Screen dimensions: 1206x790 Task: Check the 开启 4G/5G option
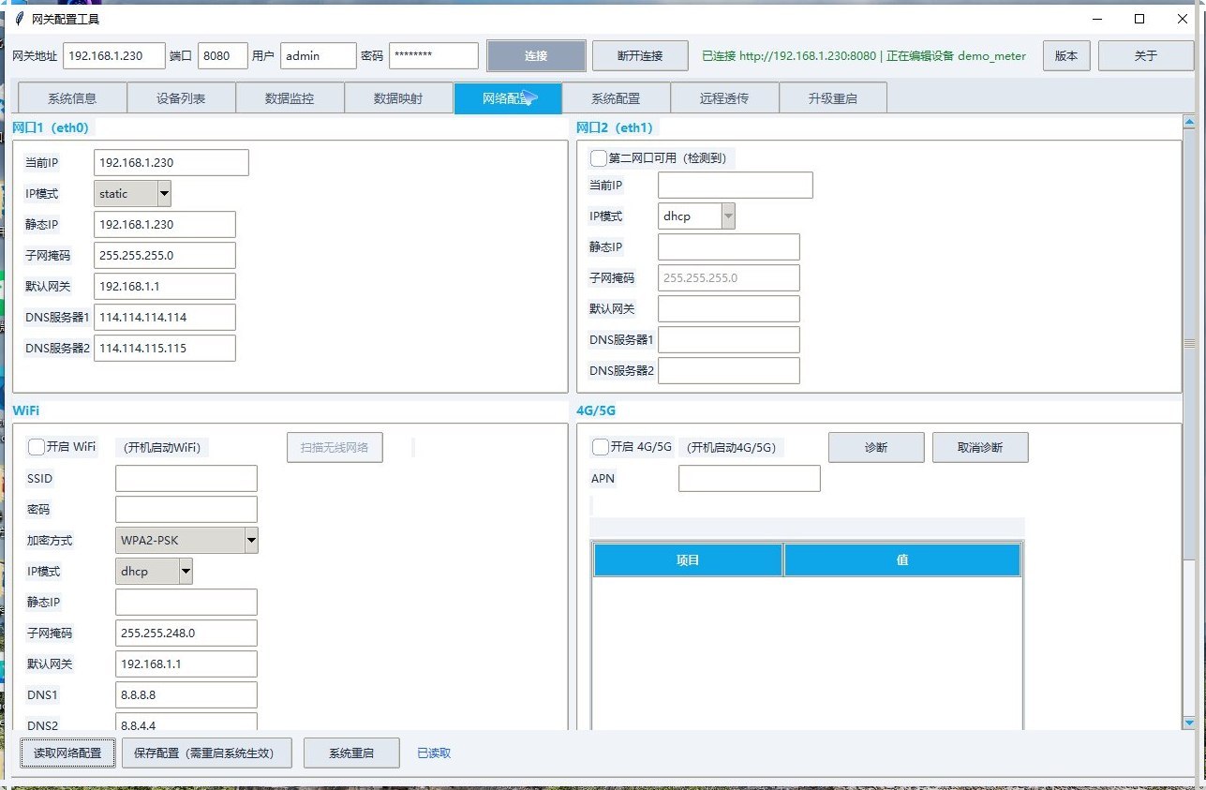pos(601,447)
